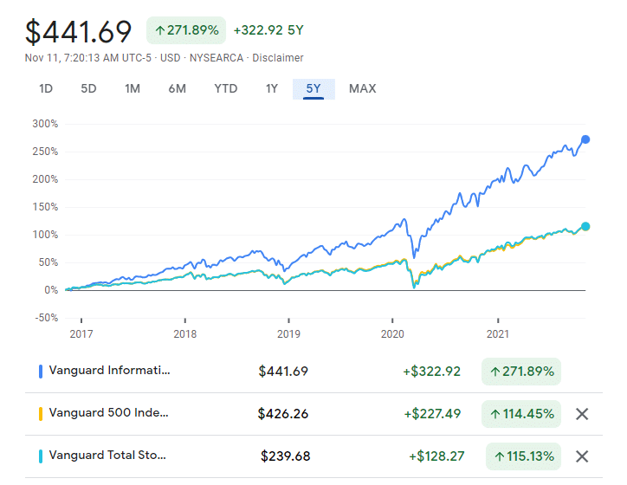Screen dimensions: 627x485
Task: Click the +$322.92 gain in table
Action: click(x=432, y=372)
